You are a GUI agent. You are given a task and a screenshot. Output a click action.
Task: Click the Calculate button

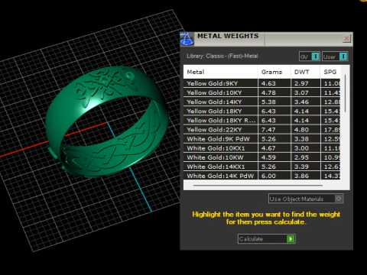click(x=267, y=239)
